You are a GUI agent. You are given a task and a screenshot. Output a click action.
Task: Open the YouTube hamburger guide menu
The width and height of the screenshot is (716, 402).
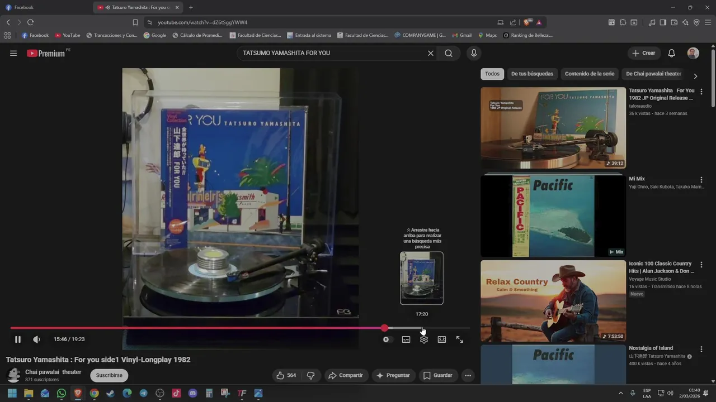tap(13, 53)
